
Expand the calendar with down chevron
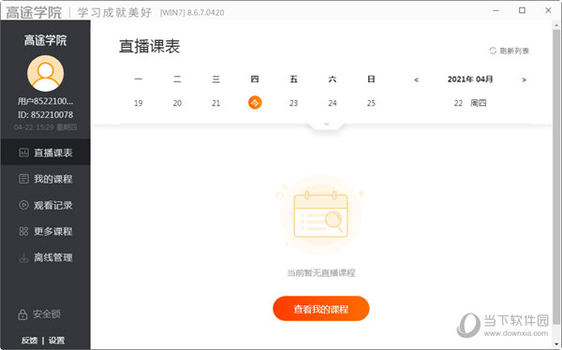click(327, 124)
